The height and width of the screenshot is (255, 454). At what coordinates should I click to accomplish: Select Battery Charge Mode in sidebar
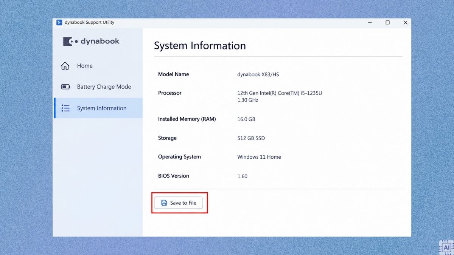(x=98, y=87)
